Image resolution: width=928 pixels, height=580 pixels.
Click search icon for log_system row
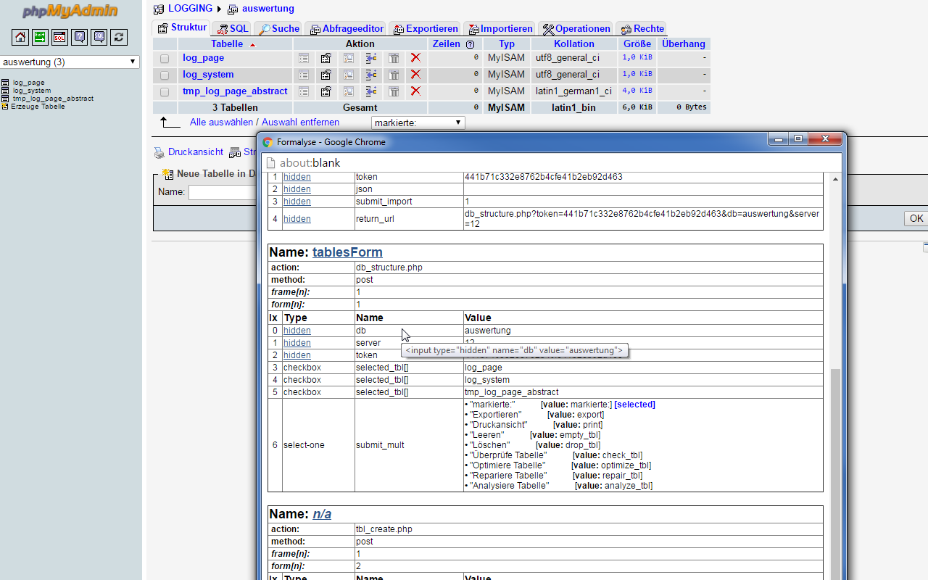[x=349, y=75]
